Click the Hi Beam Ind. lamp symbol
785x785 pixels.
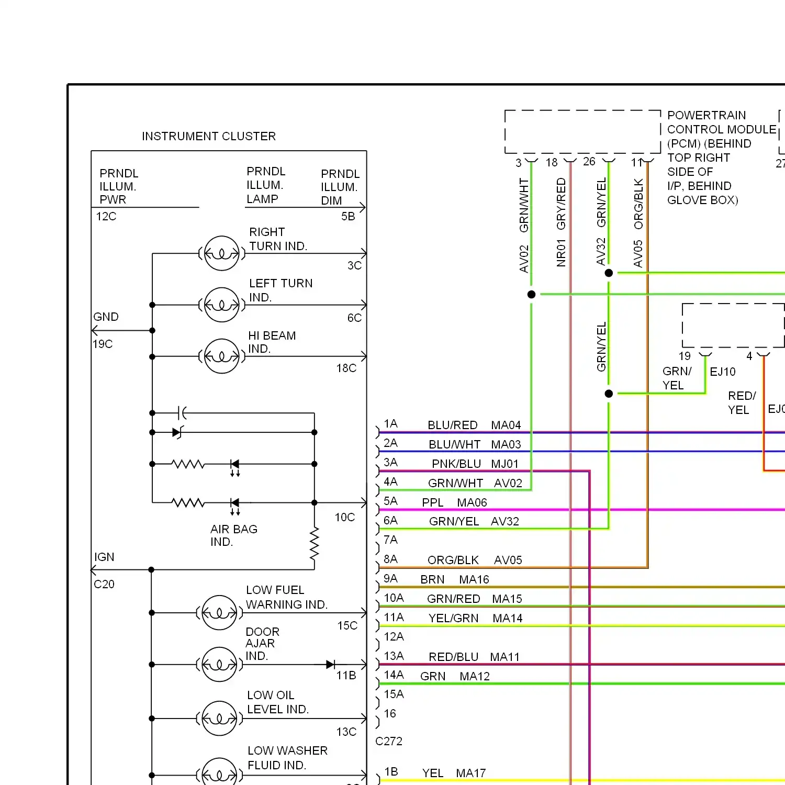tap(222, 356)
